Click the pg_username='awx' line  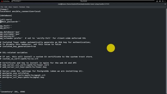[10, 34]
